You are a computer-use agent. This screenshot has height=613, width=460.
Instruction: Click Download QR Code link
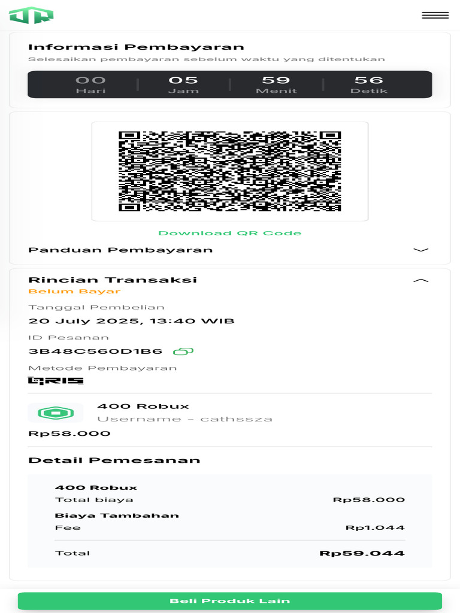coord(229,233)
